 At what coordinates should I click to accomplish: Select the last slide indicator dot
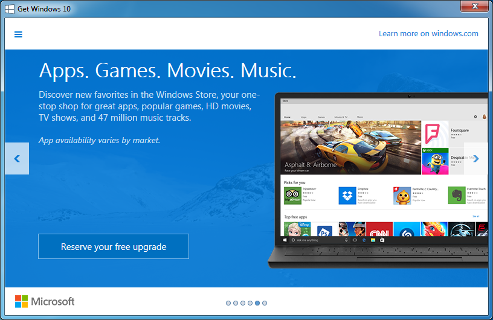265,303
